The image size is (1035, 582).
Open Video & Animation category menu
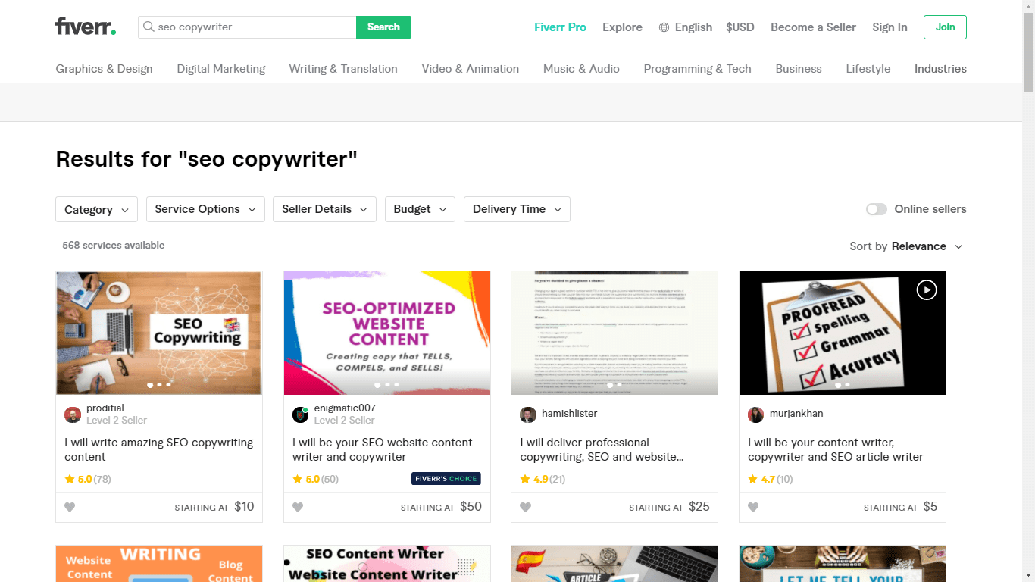(471, 69)
